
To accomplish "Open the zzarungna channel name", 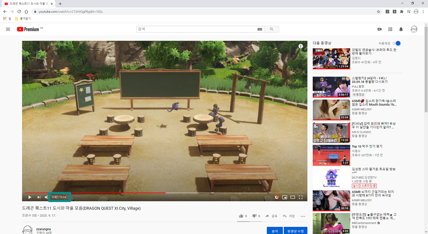I will click(44, 229).
